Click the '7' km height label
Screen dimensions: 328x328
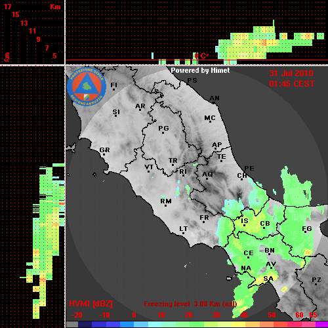47,48
